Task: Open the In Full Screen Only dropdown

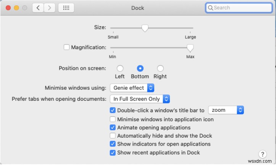Action: click(140, 99)
